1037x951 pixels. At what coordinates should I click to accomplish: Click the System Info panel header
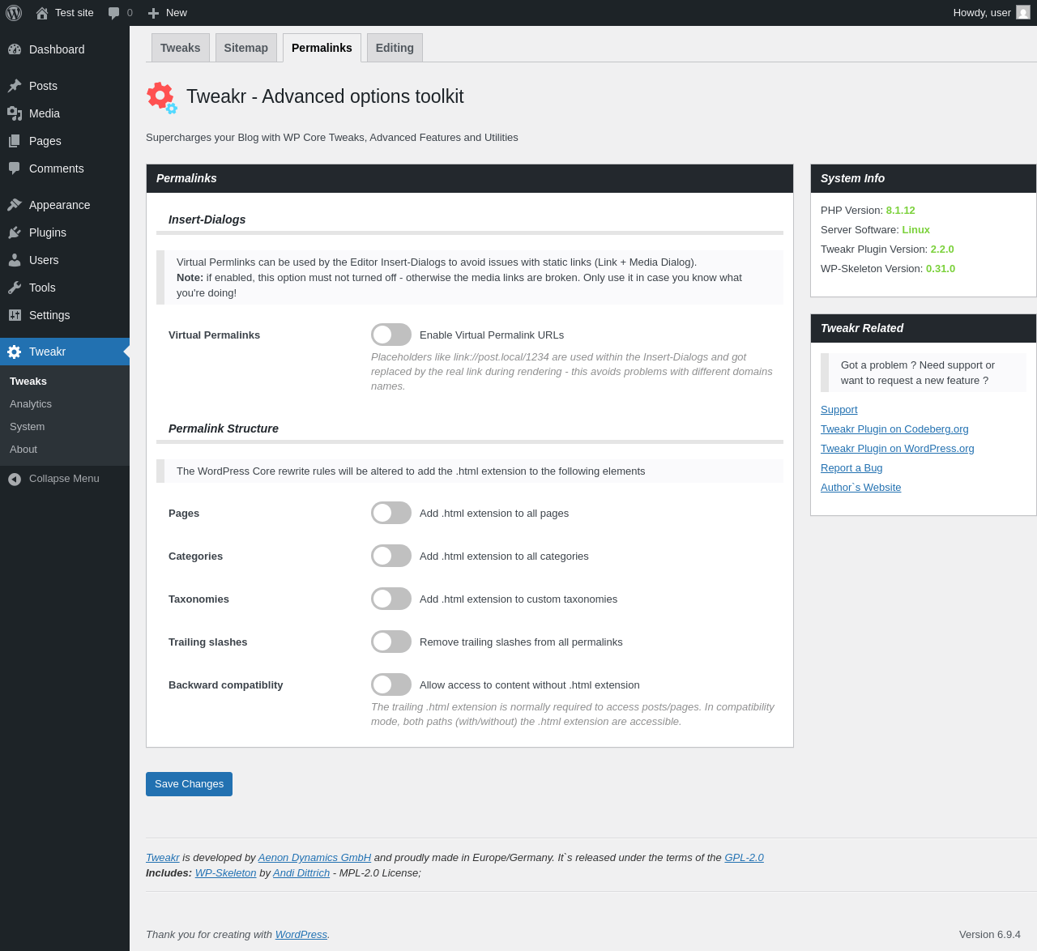(924, 178)
